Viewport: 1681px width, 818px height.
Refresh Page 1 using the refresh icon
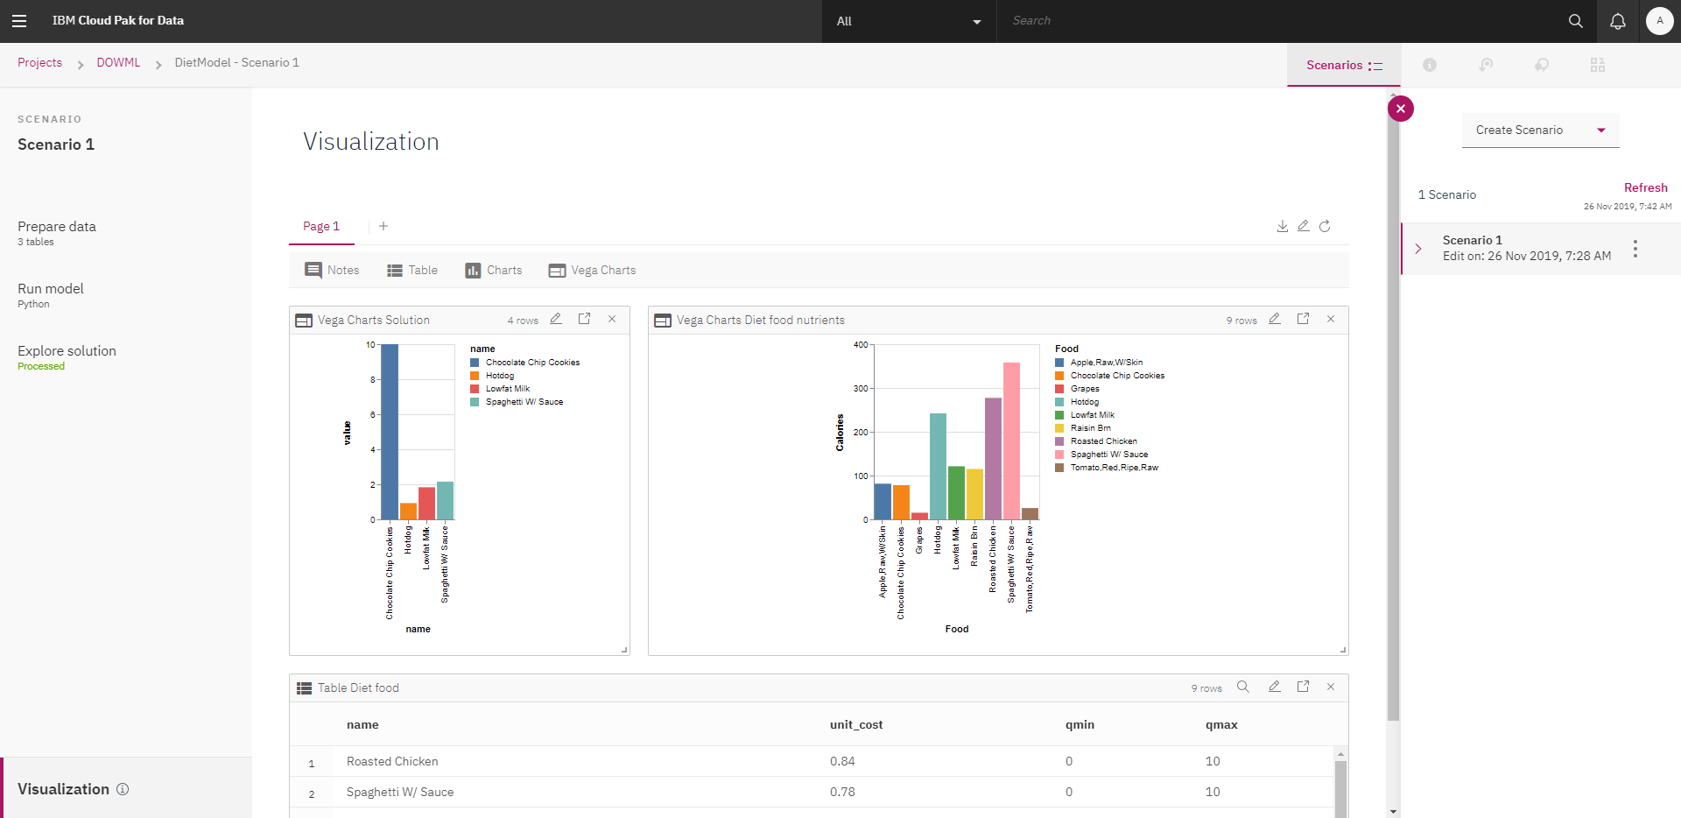[1325, 226]
